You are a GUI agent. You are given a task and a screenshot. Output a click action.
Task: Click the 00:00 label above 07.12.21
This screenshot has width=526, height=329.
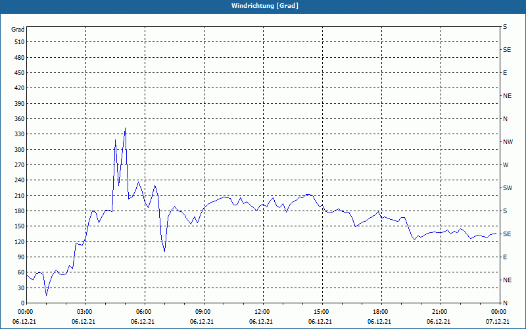499,312
